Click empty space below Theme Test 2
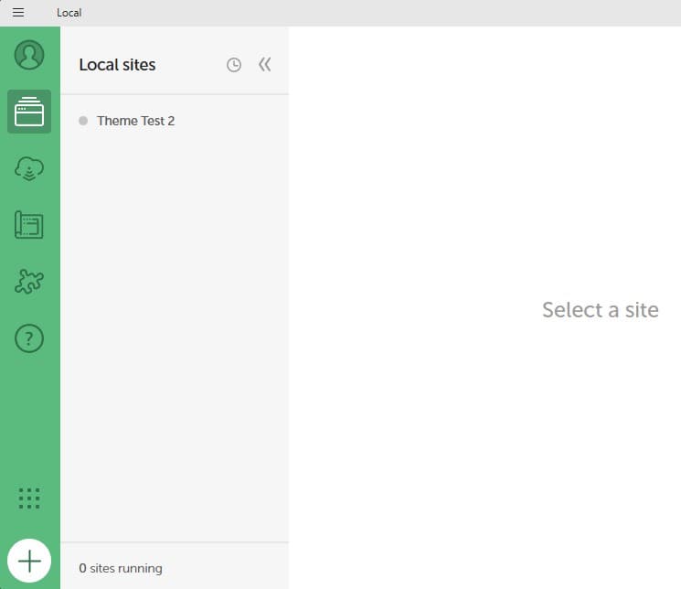Viewport: 681px width, 589px height. (x=174, y=320)
